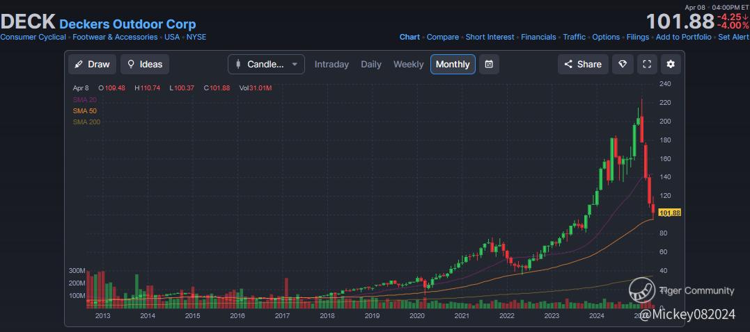Click the 2024 label on time axis

(x=597, y=316)
